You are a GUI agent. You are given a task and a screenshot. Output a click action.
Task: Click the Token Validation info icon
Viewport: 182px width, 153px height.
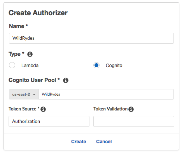pos(131,109)
